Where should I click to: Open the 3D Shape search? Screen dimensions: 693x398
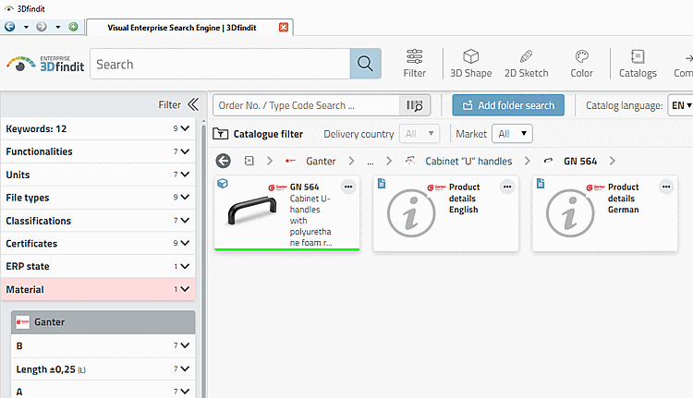(470, 64)
